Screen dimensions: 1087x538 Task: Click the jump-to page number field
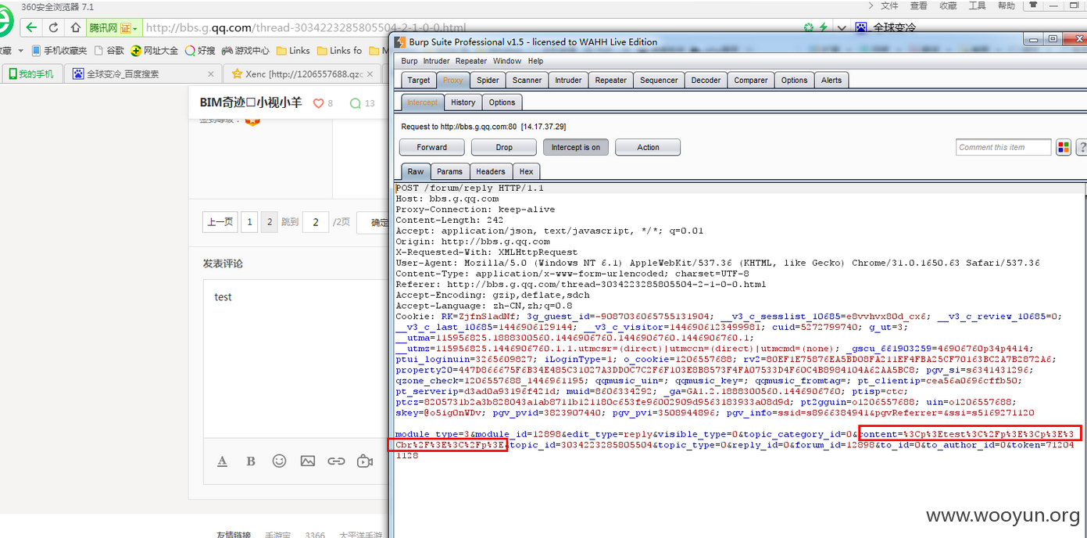coord(315,222)
